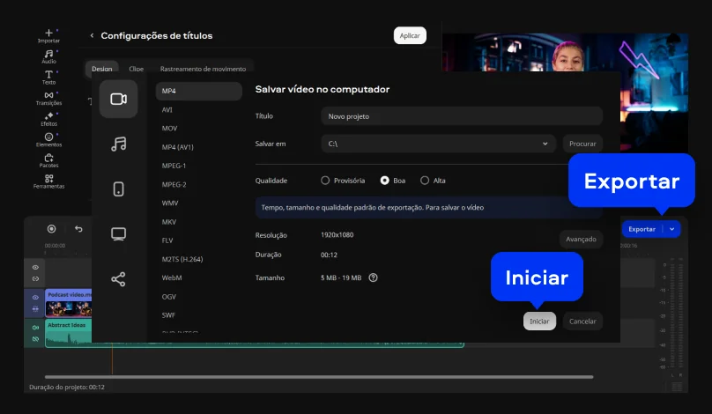
Task: Select the video export category icon
Action: pyautogui.click(x=118, y=99)
